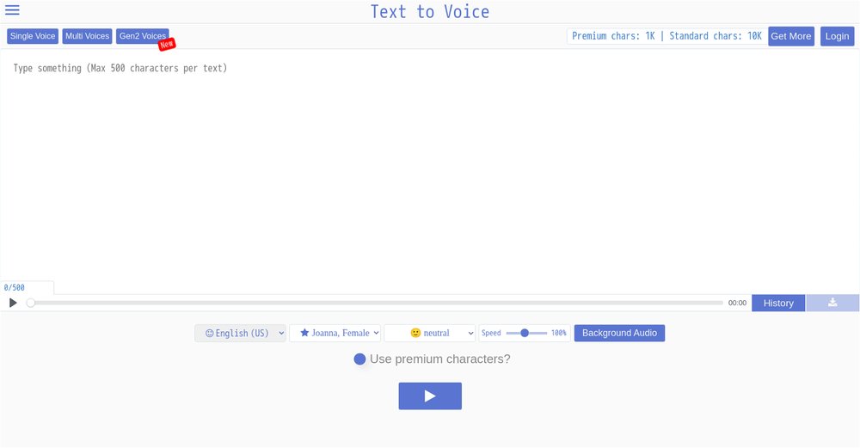860x448 pixels.
Task: Click the audio progress bar track
Action: (x=378, y=303)
